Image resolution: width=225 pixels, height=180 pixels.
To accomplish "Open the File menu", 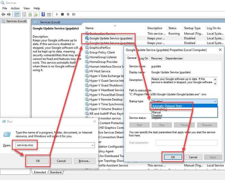I will point(4,8).
